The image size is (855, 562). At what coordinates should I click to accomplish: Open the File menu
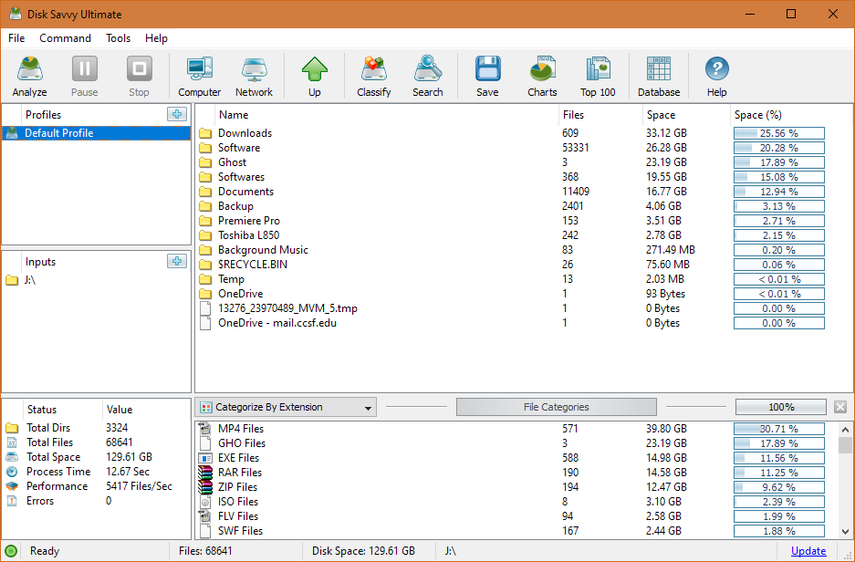point(16,38)
